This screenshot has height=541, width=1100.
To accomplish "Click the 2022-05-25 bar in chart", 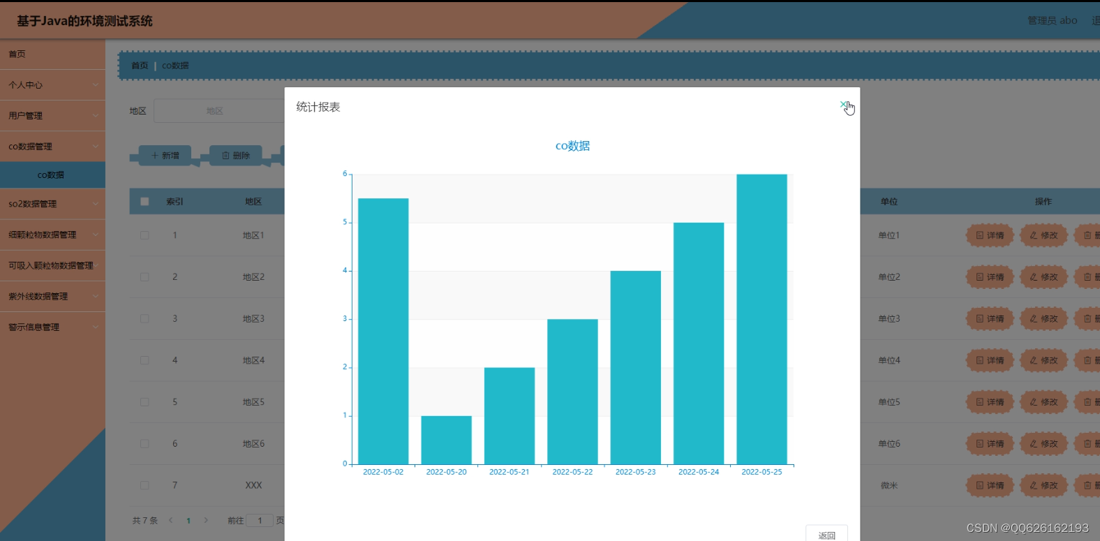I will 761,319.
